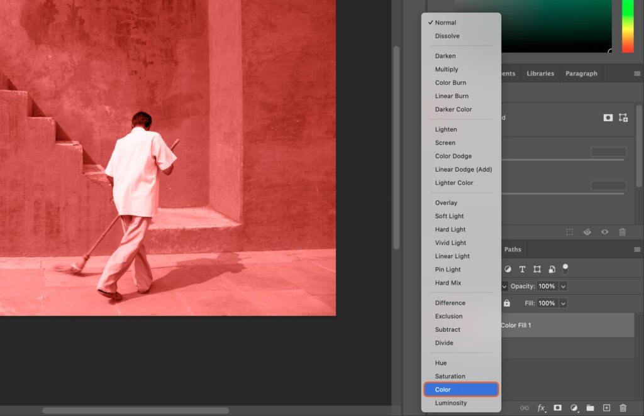
Task: Link the selected layers
Action: [525, 407]
